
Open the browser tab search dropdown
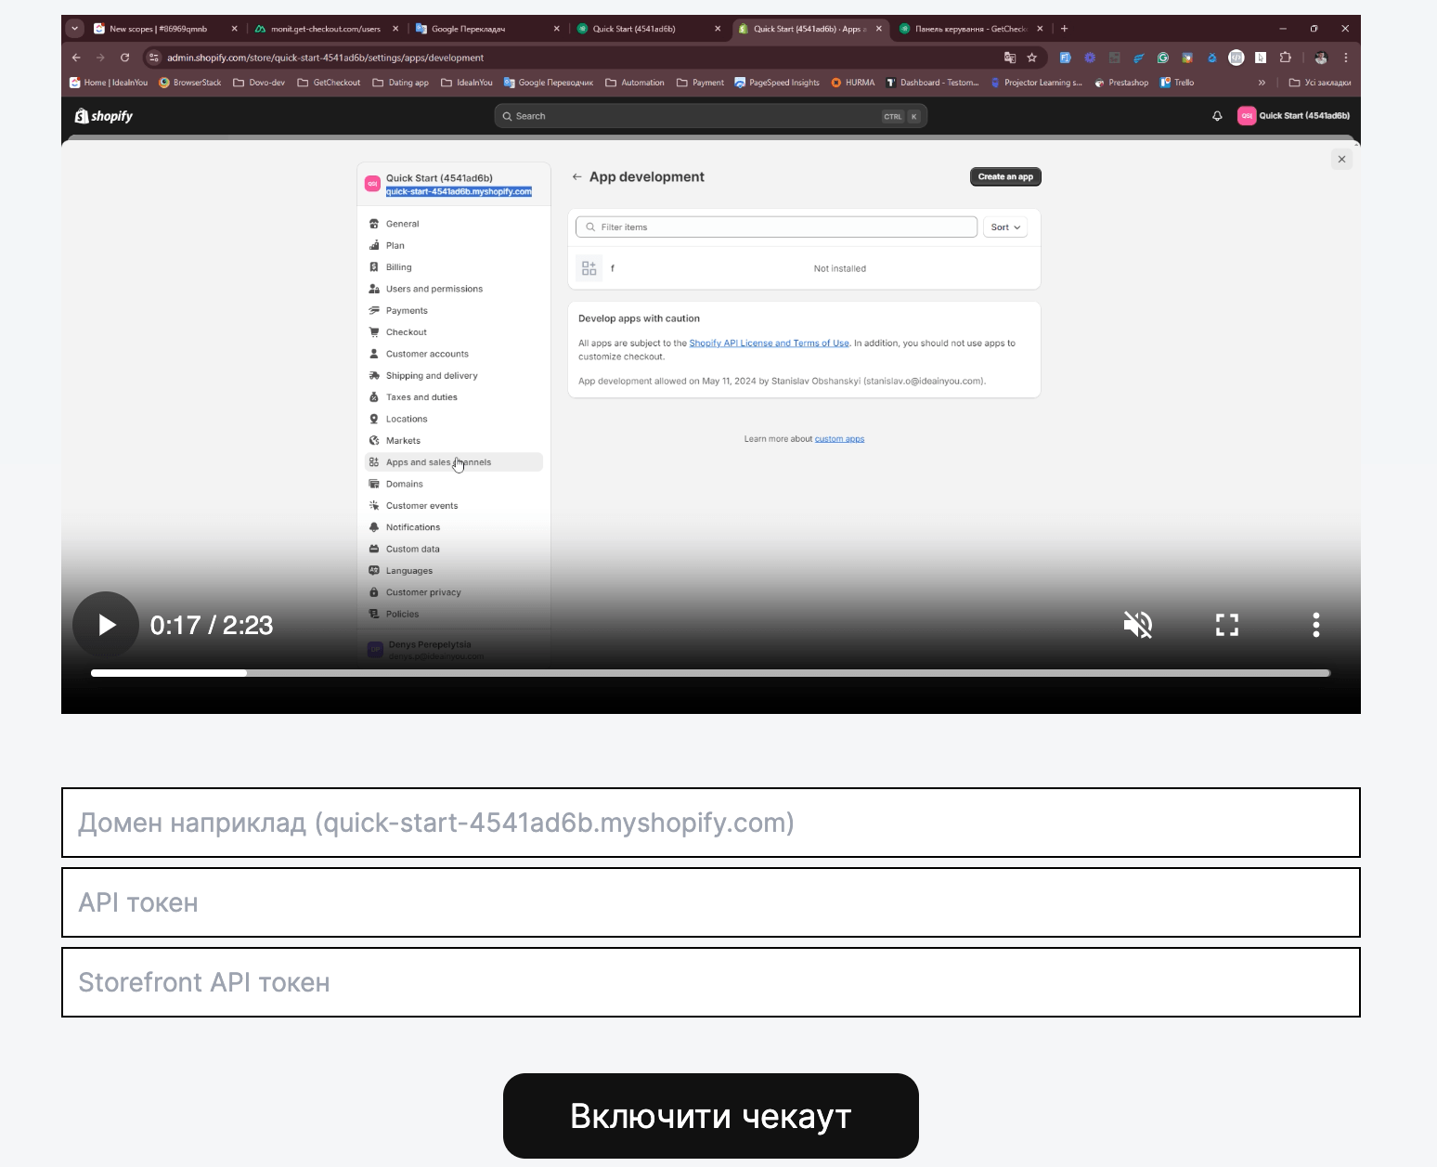click(75, 29)
